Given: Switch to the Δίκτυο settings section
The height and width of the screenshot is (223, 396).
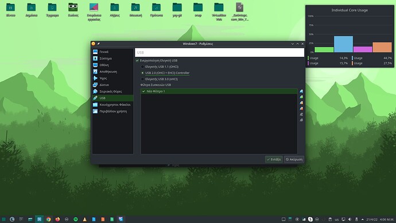Looking at the screenshot, I should [x=112, y=84].
